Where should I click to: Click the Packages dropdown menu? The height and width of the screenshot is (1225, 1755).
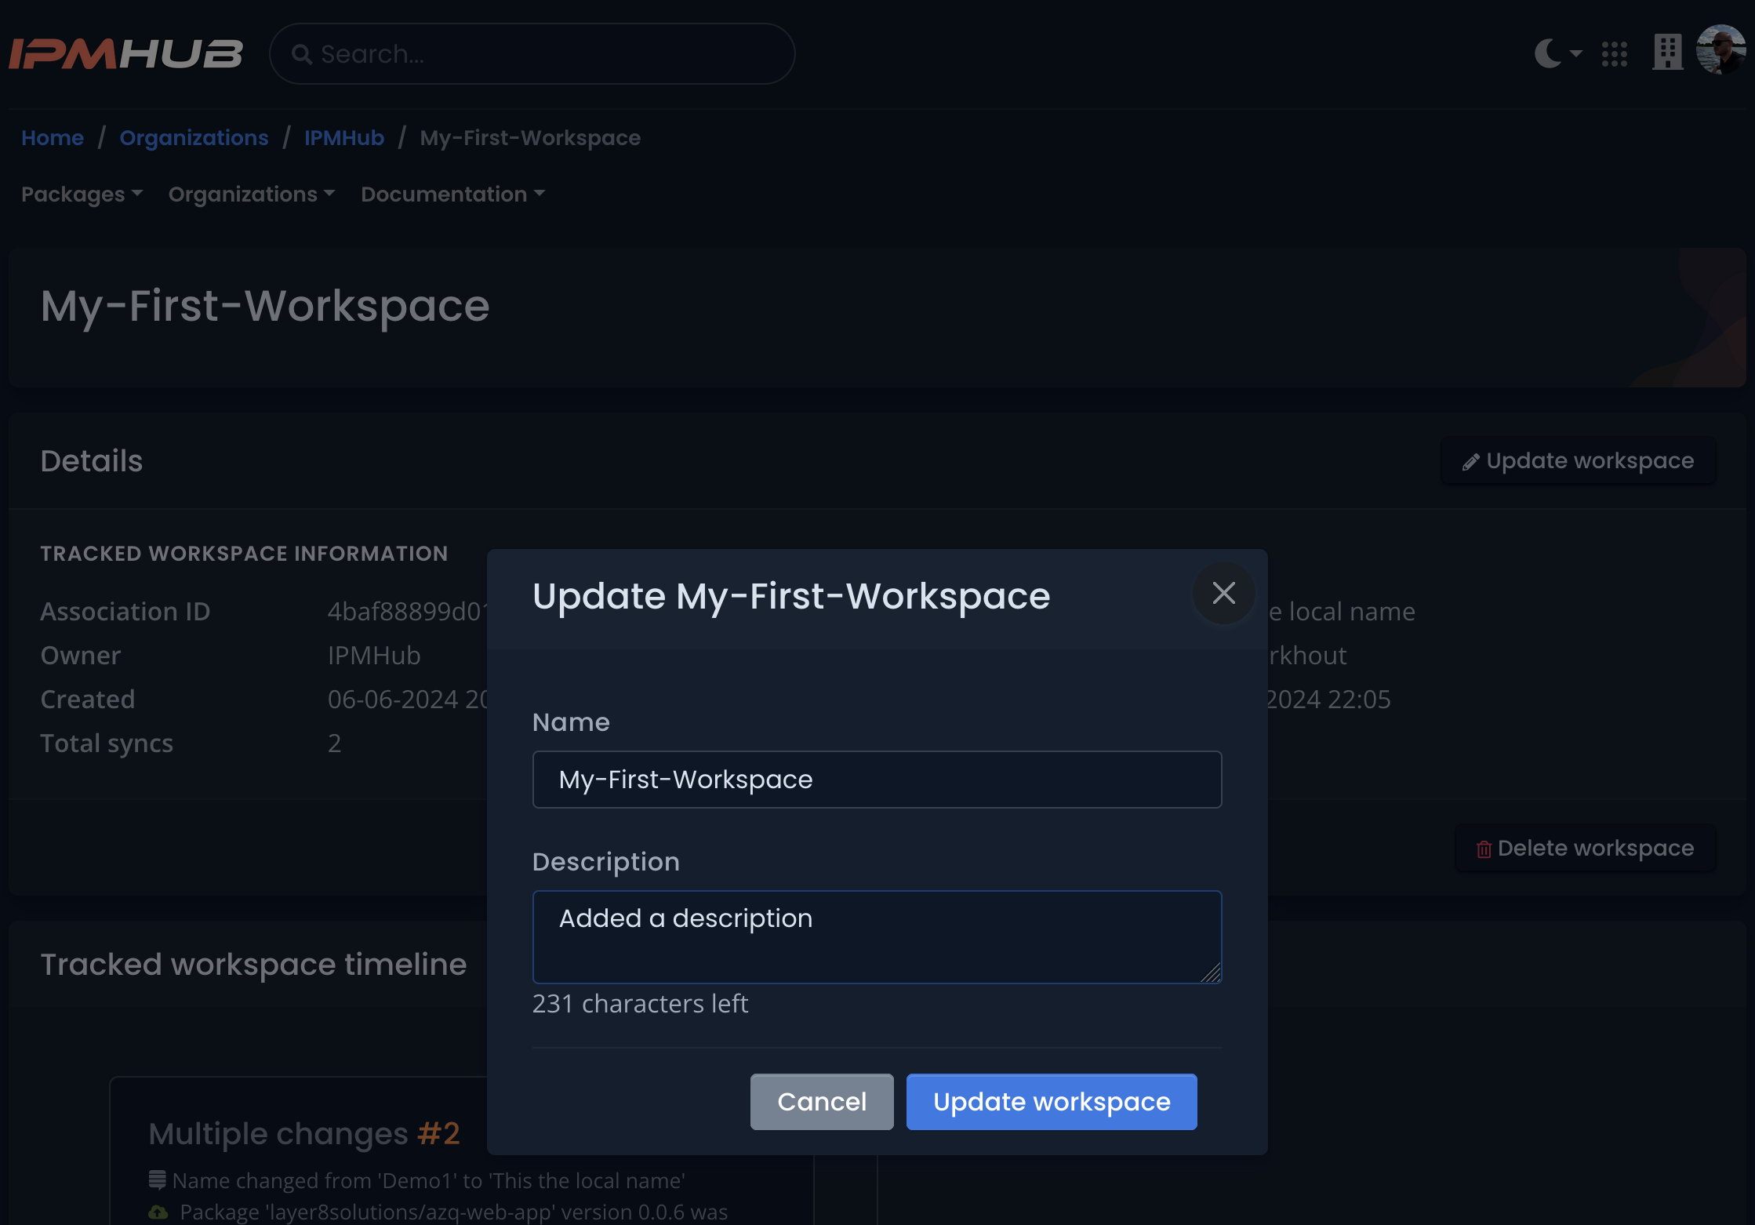coord(82,194)
